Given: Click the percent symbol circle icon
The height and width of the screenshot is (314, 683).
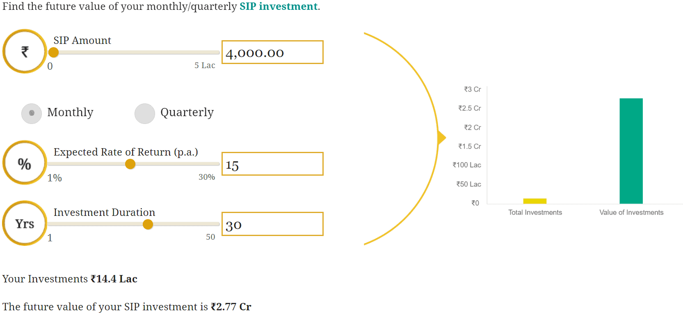Looking at the screenshot, I should point(25,163).
